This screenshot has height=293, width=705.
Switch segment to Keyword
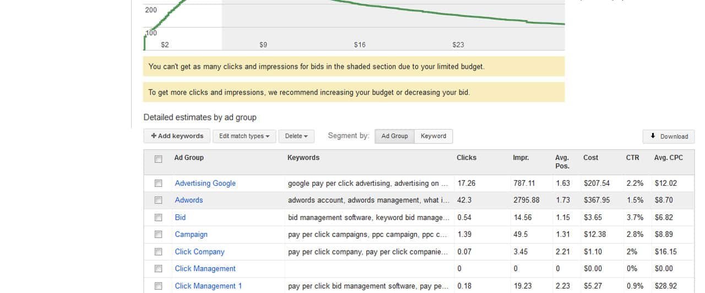click(x=433, y=136)
